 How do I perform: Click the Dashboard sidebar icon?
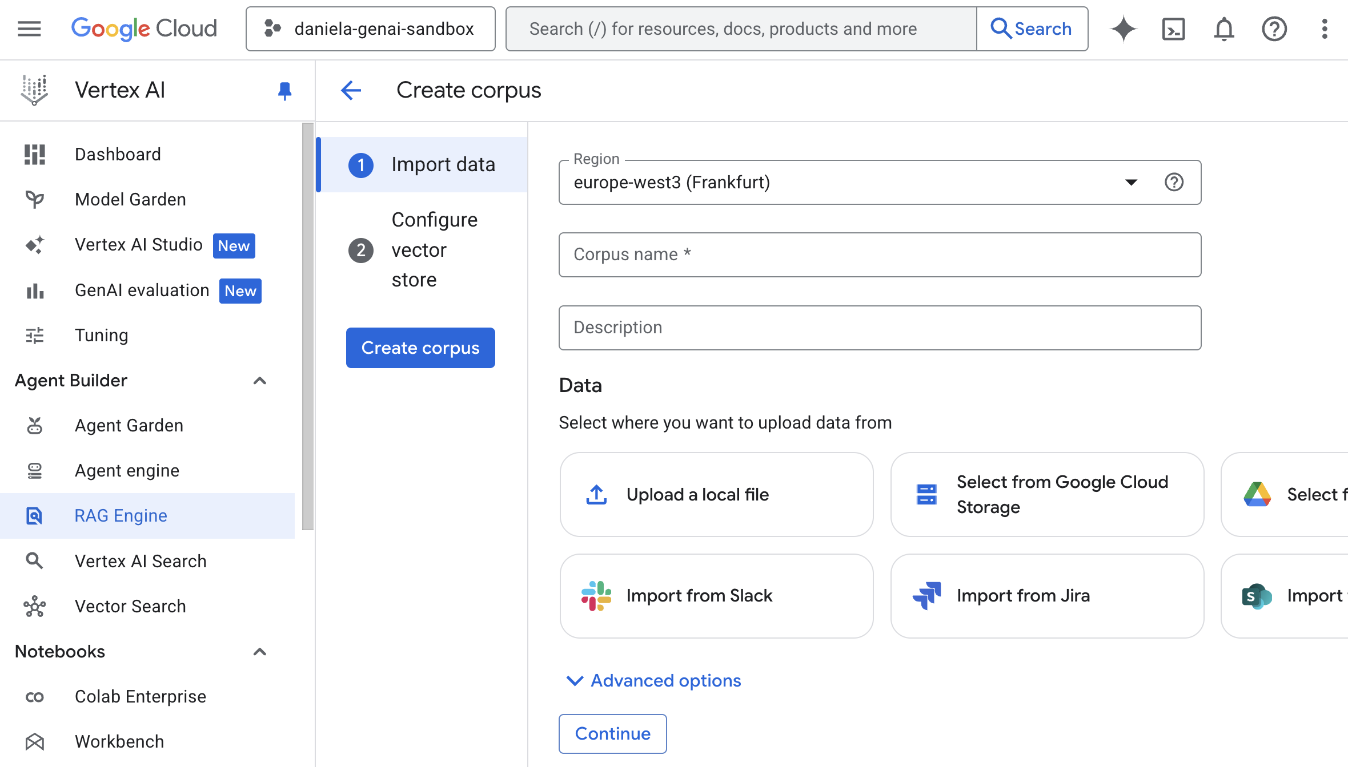[35, 155]
